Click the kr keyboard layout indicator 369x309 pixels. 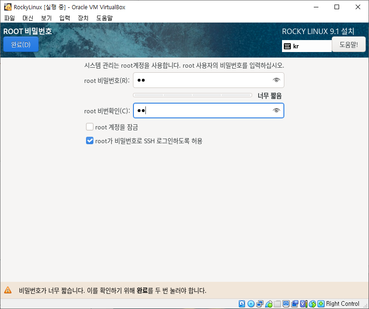[306, 46]
